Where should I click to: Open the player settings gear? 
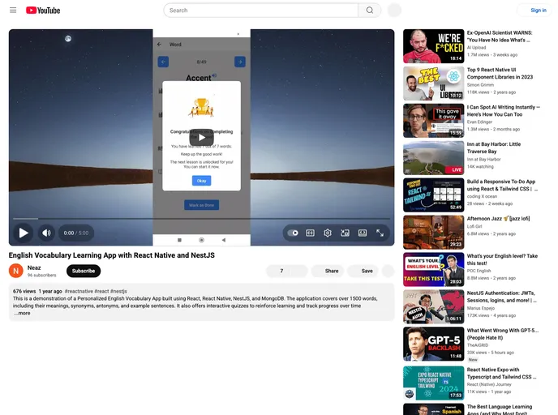pyautogui.click(x=328, y=233)
